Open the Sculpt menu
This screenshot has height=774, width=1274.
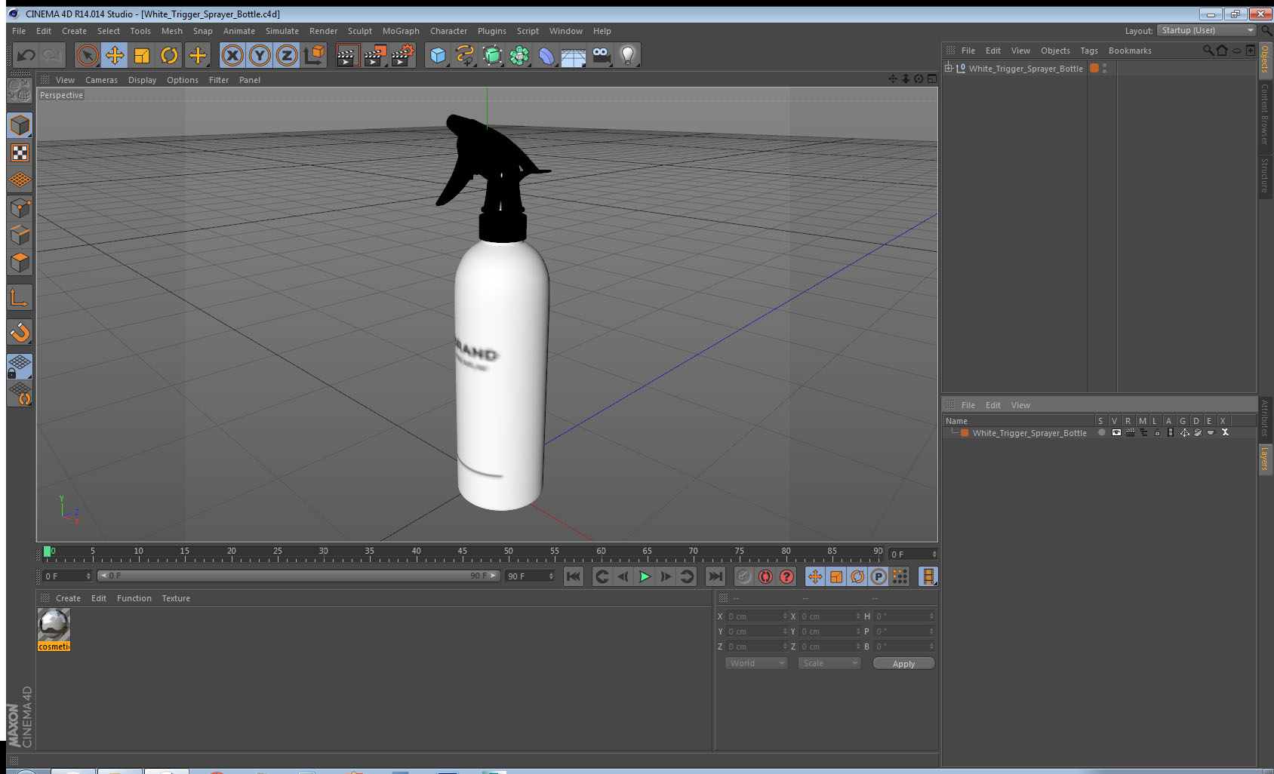tap(360, 31)
